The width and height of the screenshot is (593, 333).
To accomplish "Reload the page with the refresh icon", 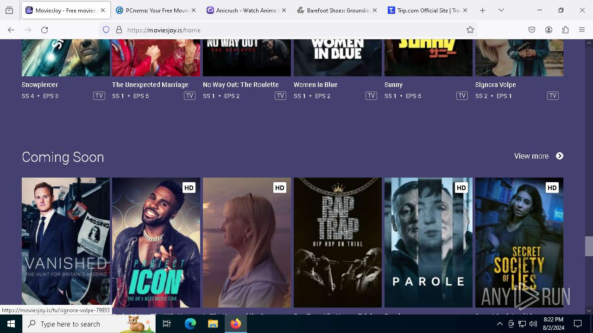I will tap(44, 30).
